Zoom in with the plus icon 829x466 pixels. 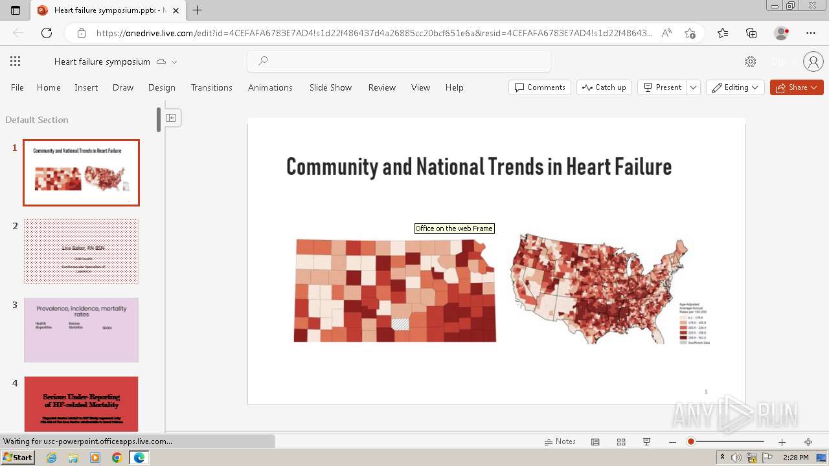pos(782,441)
